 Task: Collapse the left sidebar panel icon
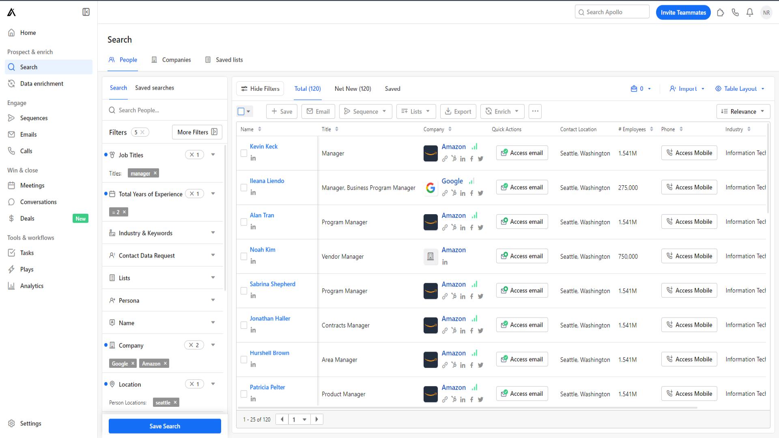pyautogui.click(x=86, y=12)
